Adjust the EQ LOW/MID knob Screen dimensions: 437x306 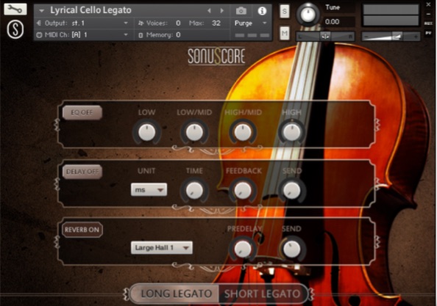[194, 132]
